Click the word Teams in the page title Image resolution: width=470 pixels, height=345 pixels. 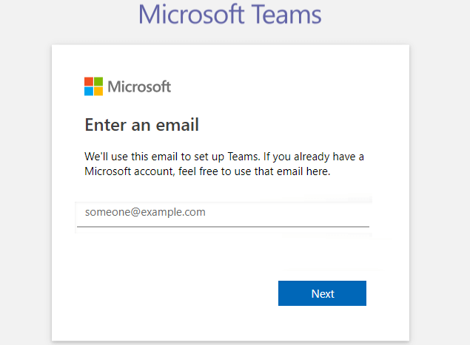coord(286,14)
